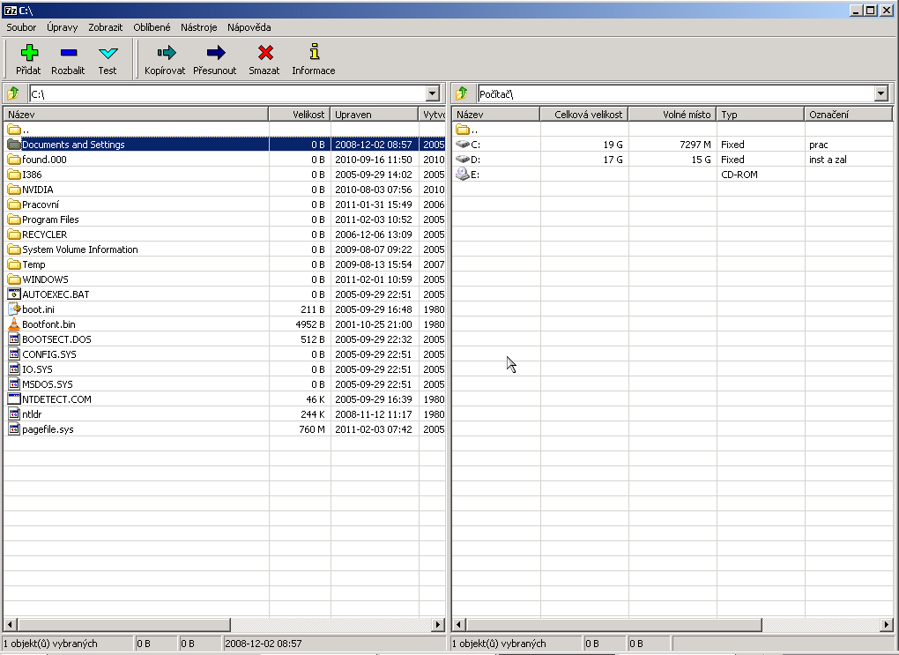Screen dimensions: 899x655
Task: Click the yellow Informace icon
Action: coord(313,54)
